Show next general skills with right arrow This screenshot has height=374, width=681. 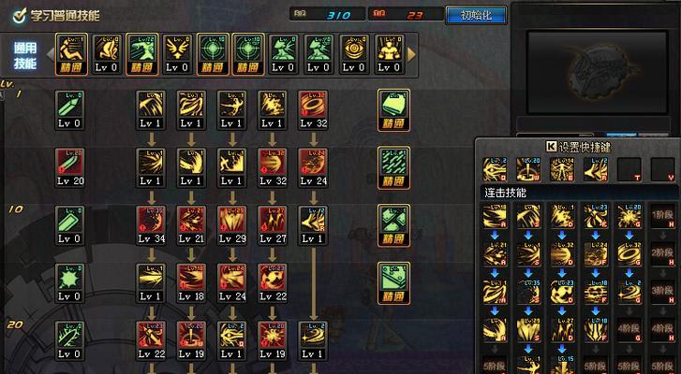pyautogui.click(x=411, y=54)
